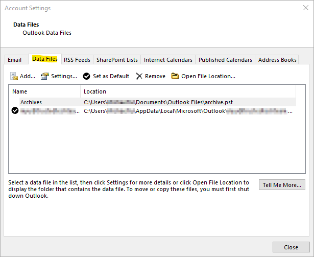The width and height of the screenshot is (314, 257).
Task: Click the Open File Location... label
Action: [208, 76]
